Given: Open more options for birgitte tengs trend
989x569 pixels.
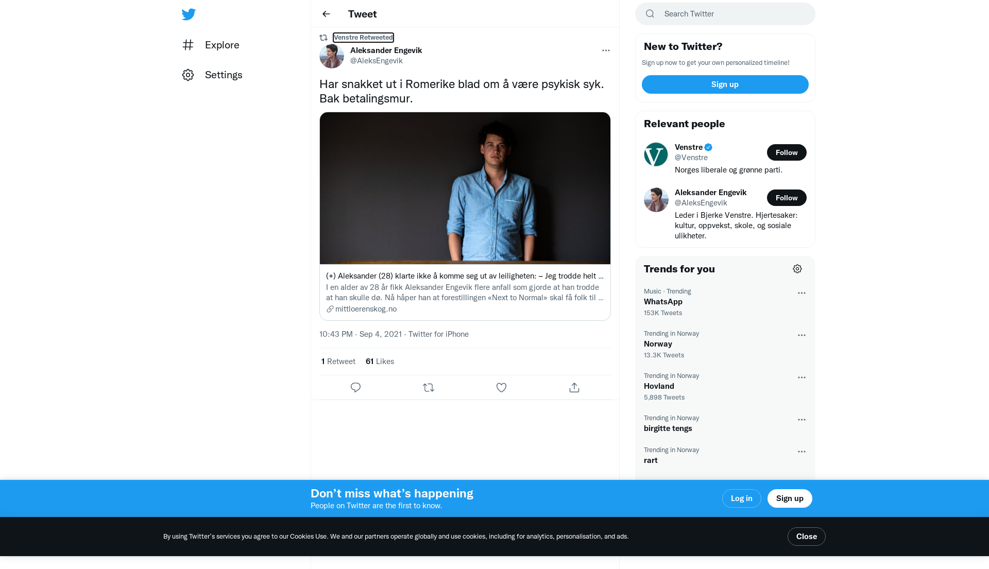Looking at the screenshot, I should [x=802, y=420].
